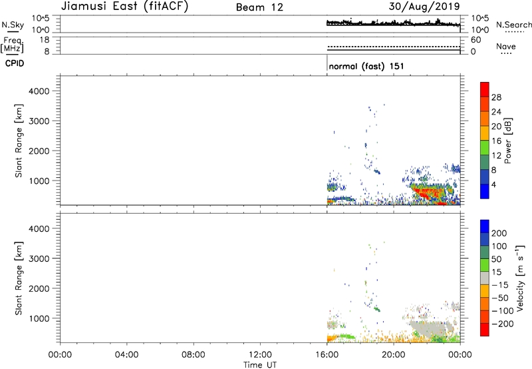Click the 'normal (fast) 151' CPID text
This screenshot has height=369, width=532.
366,66
